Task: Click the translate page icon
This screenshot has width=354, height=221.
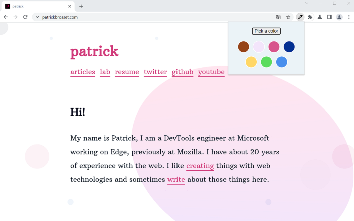Action: tap(278, 17)
